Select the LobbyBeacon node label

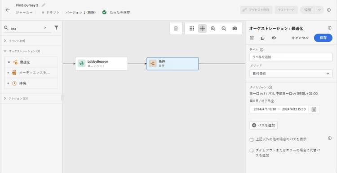tap(98, 61)
